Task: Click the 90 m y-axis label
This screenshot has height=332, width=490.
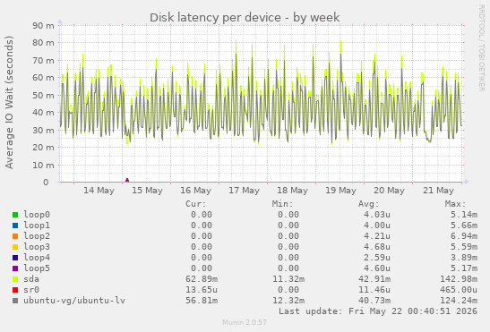Action: coord(43,25)
